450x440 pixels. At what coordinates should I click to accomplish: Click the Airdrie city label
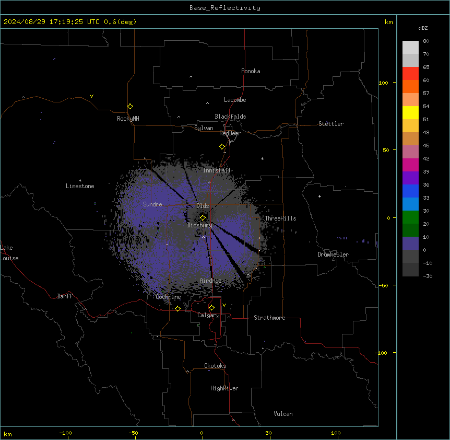click(211, 281)
